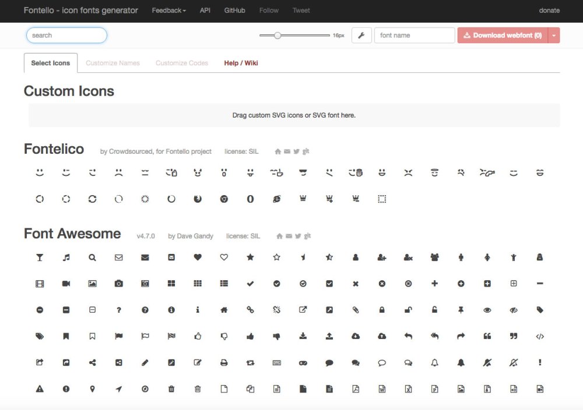Pick the PDF file icon
The image size is (583, 410).
356,389
